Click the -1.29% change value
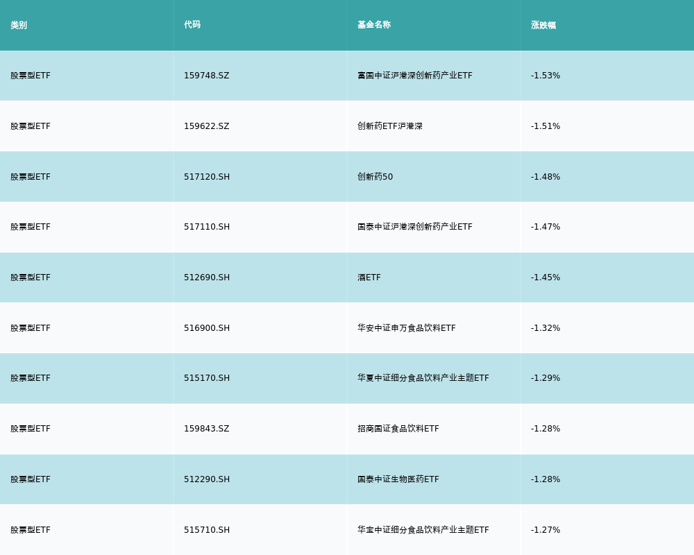The image size is (694, 555). coord(545,378)
